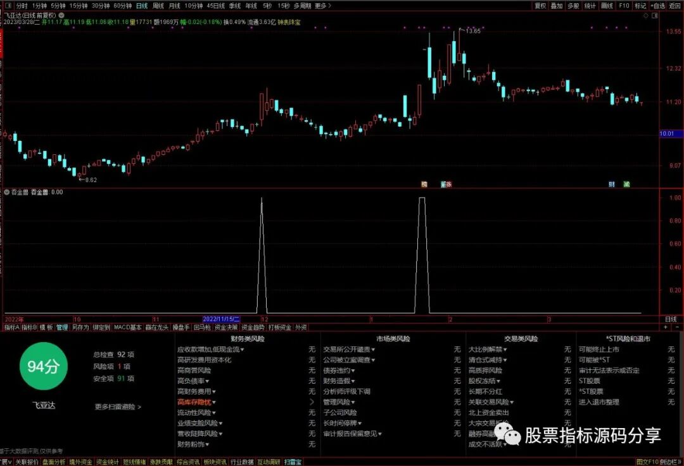Viewport: 684px width, 466px height.
Task: Click the 高库存隐忧 risk item
Action: (x=194, y=402)
